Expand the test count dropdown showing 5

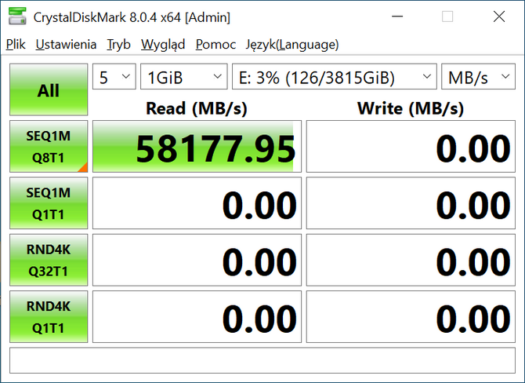pos(114,76)
